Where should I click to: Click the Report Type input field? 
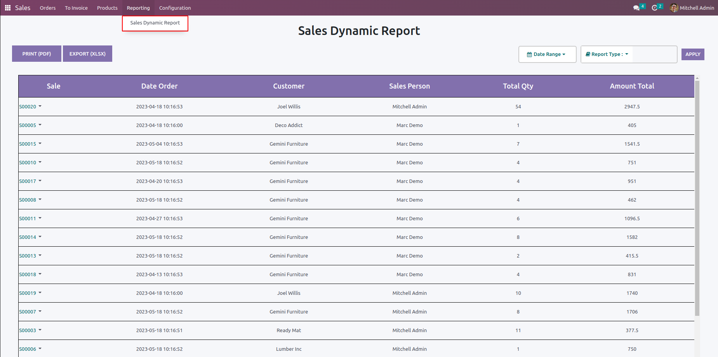[654, 54]
